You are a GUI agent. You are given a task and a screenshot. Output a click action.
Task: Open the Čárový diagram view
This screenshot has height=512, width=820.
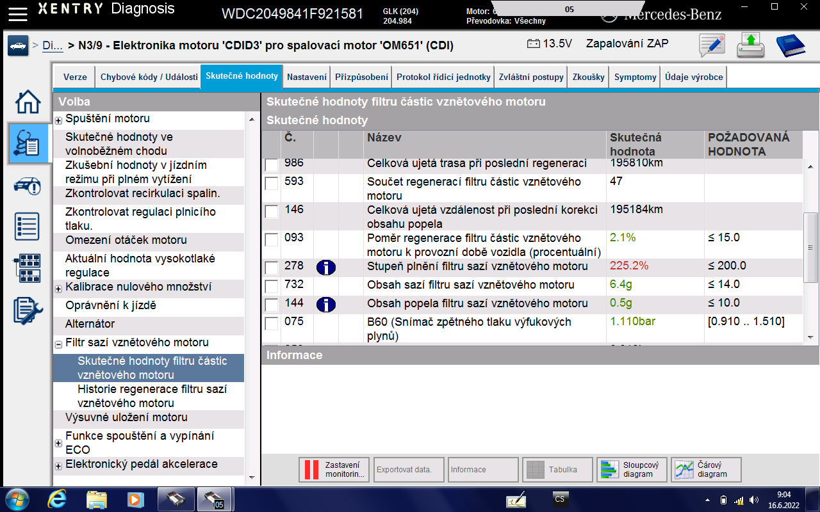coord(705,470)
